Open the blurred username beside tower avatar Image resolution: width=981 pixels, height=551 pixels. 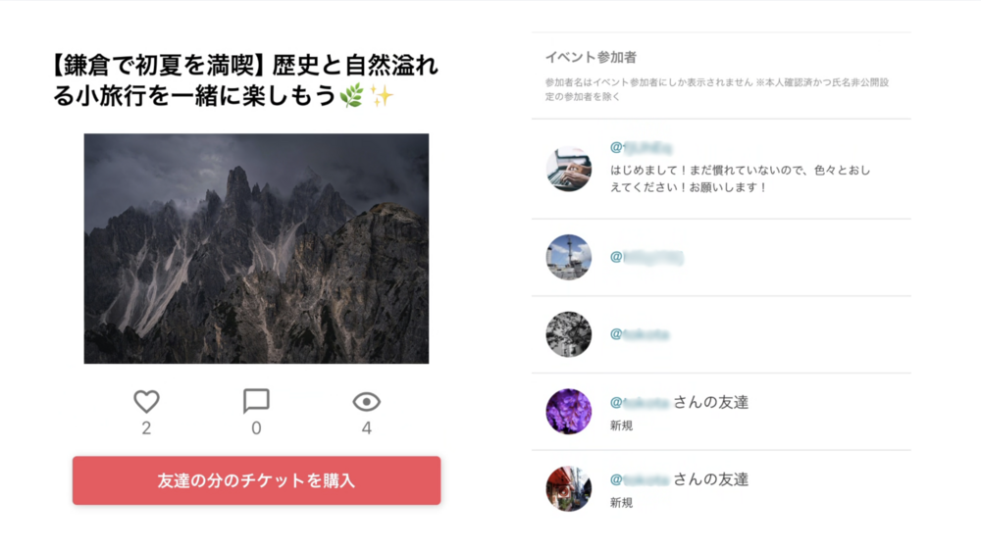pos(646,257)
